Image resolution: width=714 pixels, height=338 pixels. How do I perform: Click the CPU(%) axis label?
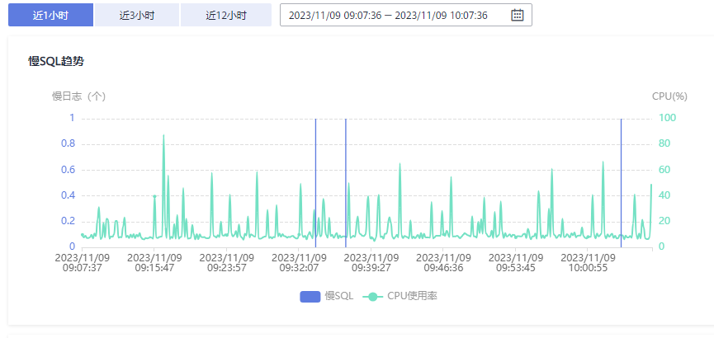669,96
